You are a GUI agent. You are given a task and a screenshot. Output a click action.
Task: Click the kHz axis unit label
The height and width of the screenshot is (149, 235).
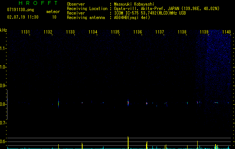tap(3, 30)
